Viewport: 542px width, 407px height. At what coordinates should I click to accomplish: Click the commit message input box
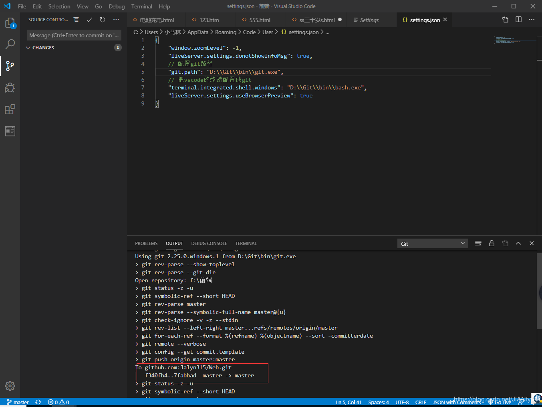[x=74, y=35]
